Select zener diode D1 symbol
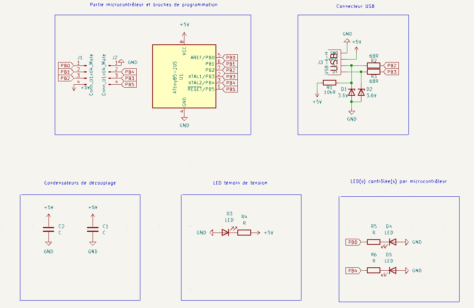The height and width of the screenshot is (308, 474). coord(352,92)
